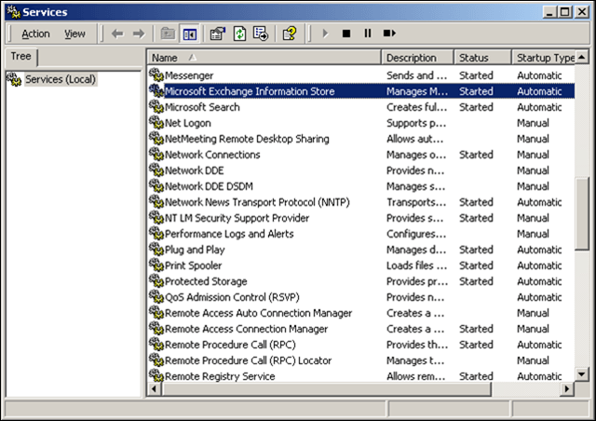Open the View menu
The width and height of the screenshot is (596, 421).
pyautogui.click(x=74, y=34)
